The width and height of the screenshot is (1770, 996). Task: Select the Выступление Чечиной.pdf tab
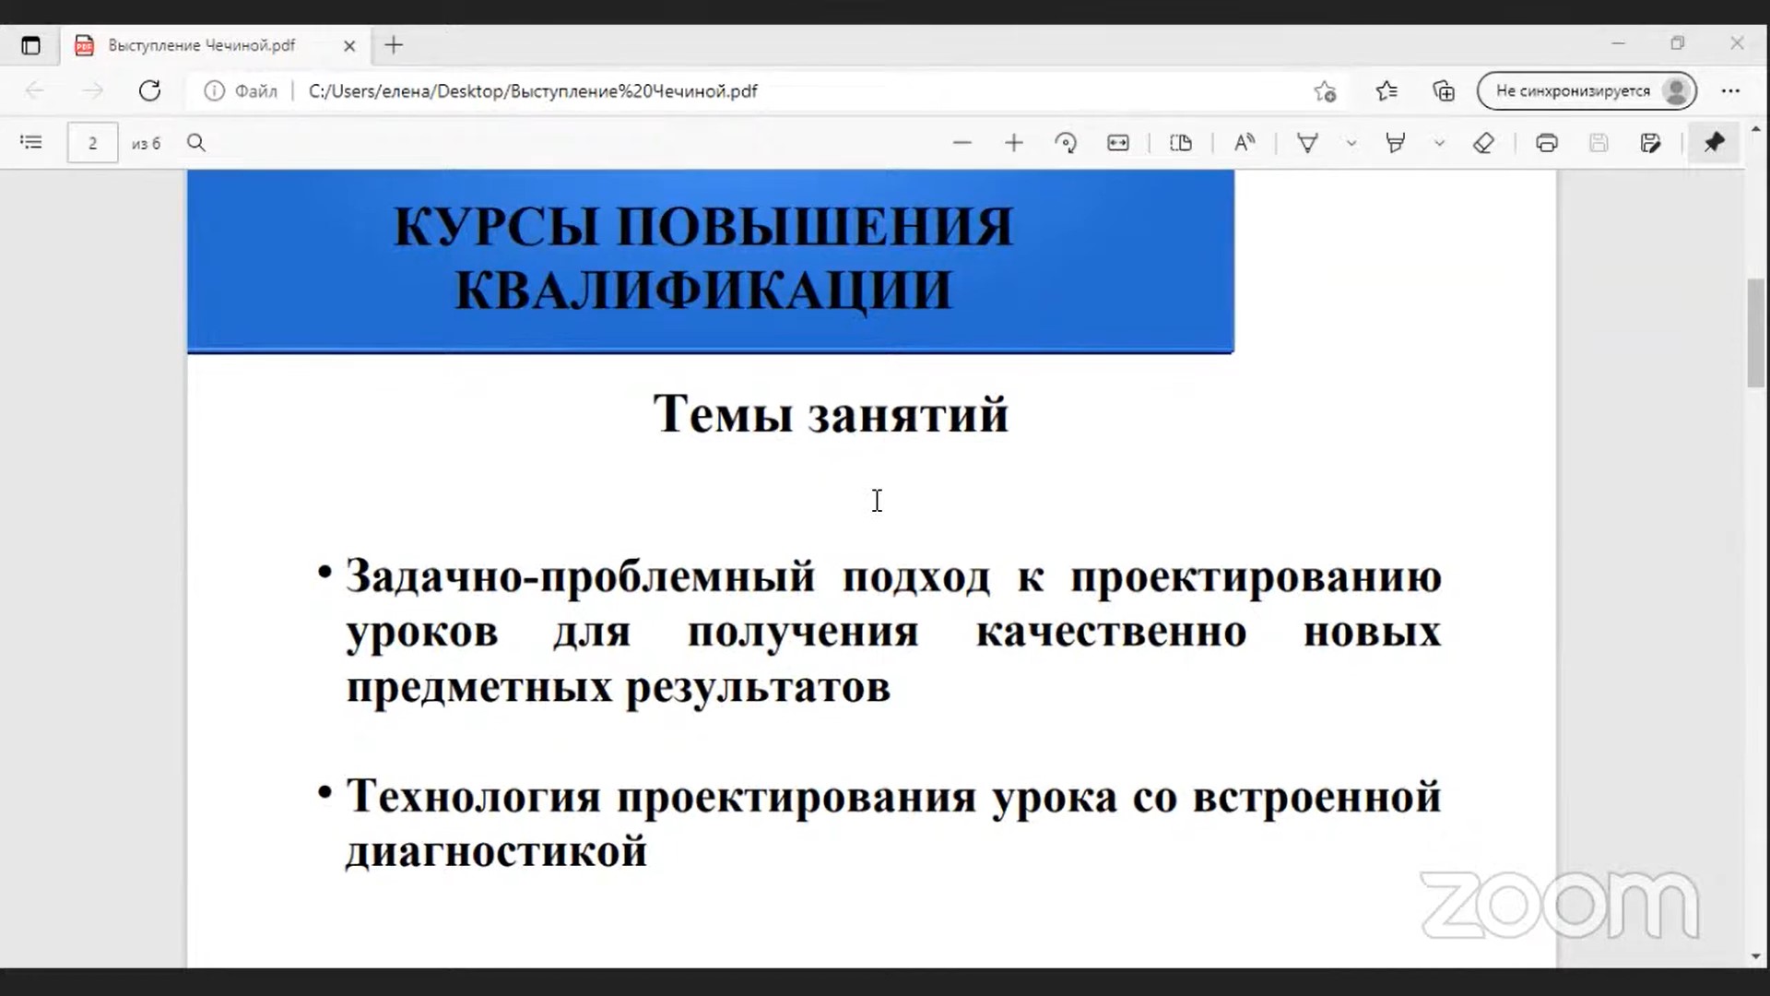(201, 45)
